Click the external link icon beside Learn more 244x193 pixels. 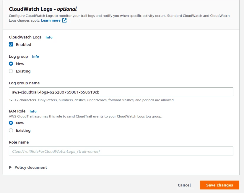coord(64,20)
